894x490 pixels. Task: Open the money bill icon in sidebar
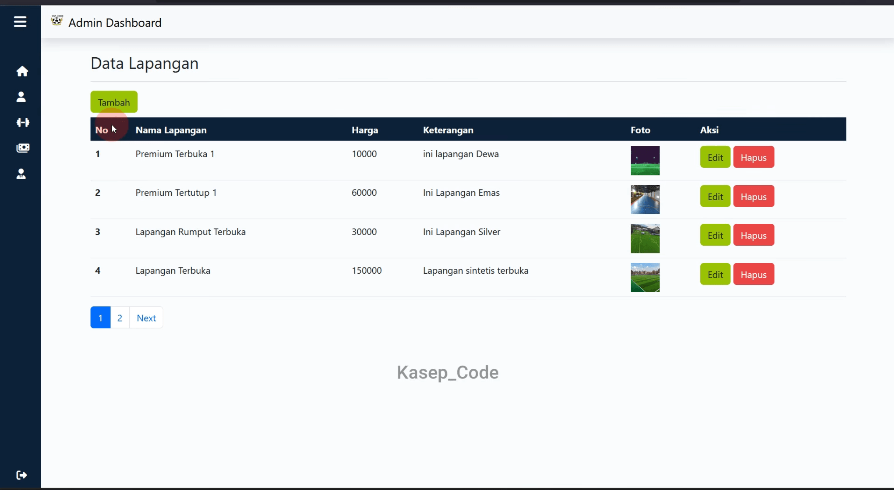(x=23, y=148)
